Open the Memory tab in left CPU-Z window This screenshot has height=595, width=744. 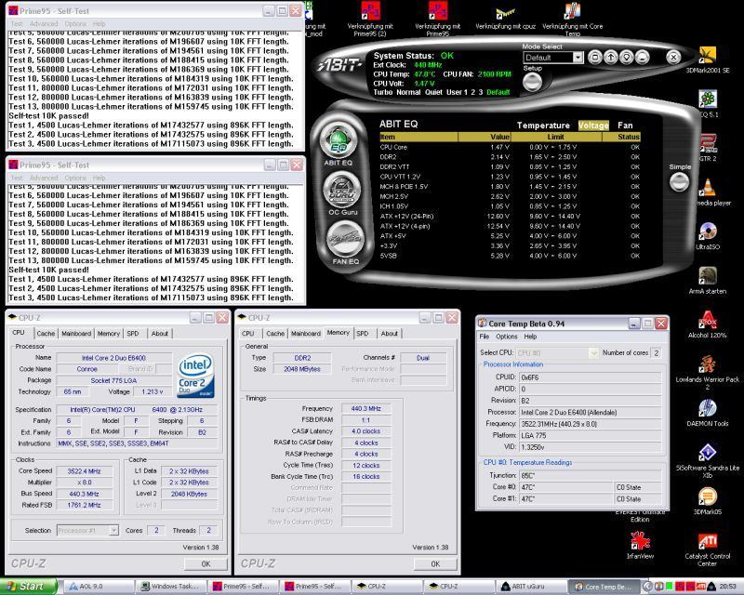pos(109,334)
